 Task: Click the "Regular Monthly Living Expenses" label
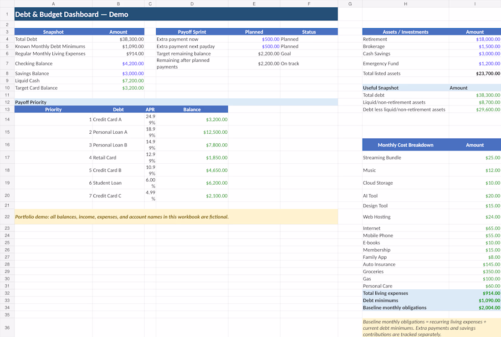coord(50,54)
